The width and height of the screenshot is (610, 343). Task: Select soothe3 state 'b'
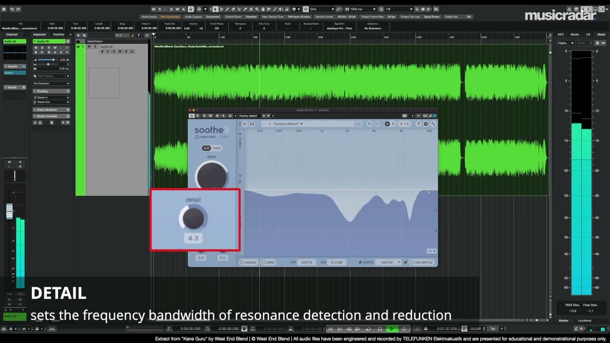[393, 124]
